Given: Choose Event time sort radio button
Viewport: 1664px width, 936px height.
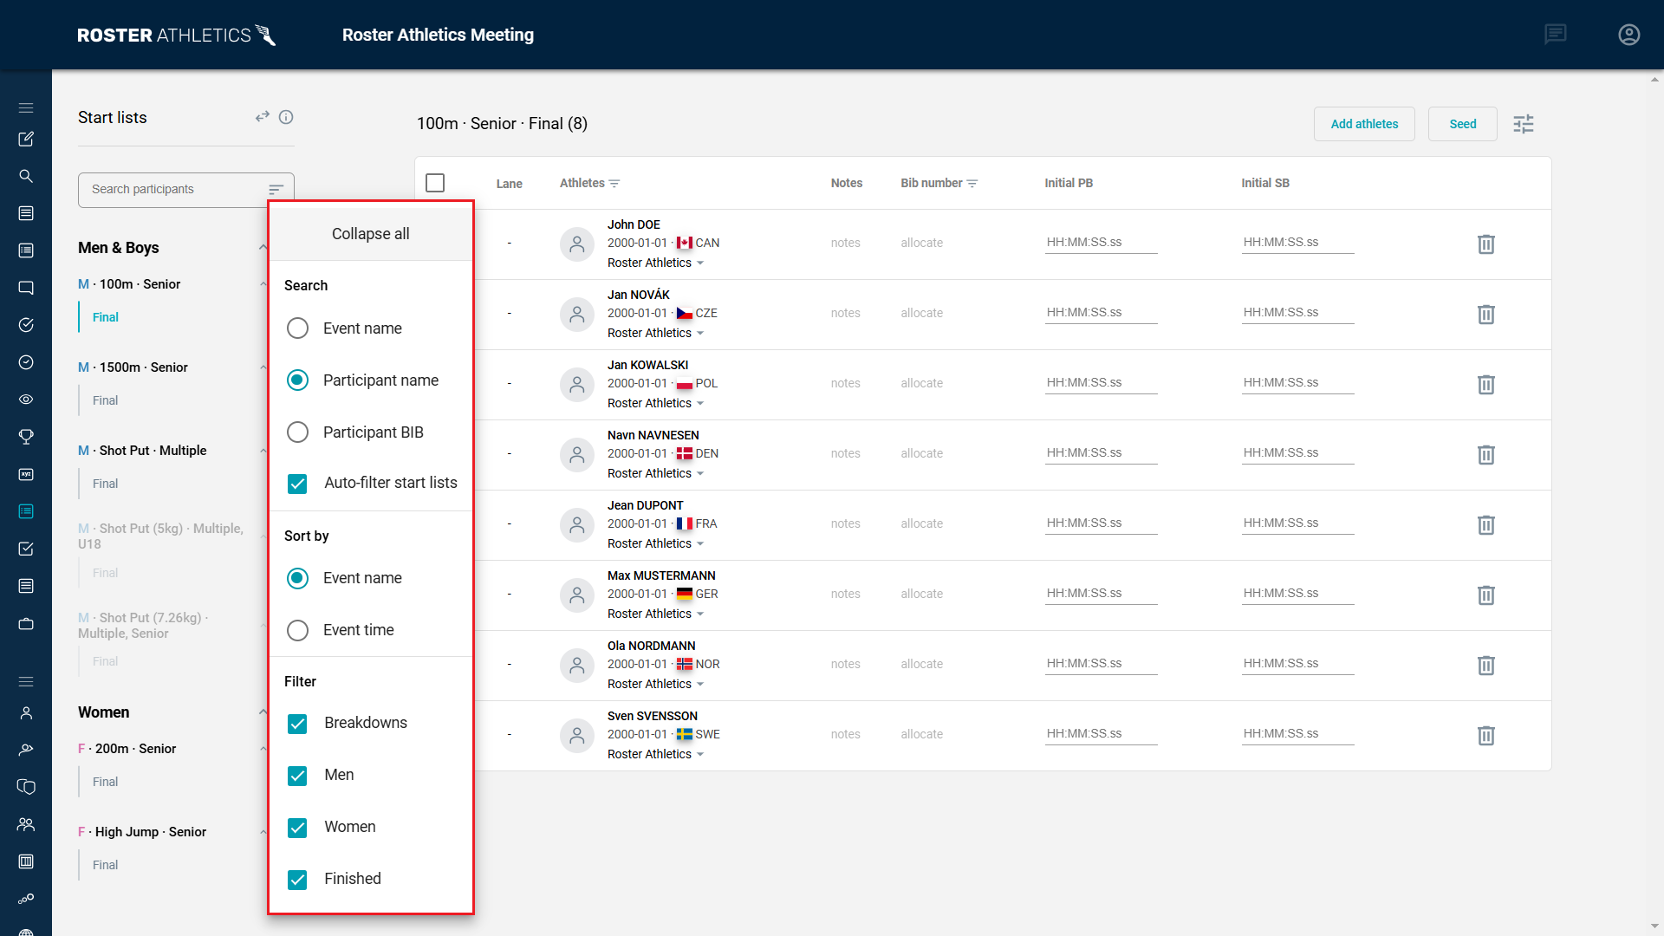Looking at the screenshot, I should [x=297, y=630].
